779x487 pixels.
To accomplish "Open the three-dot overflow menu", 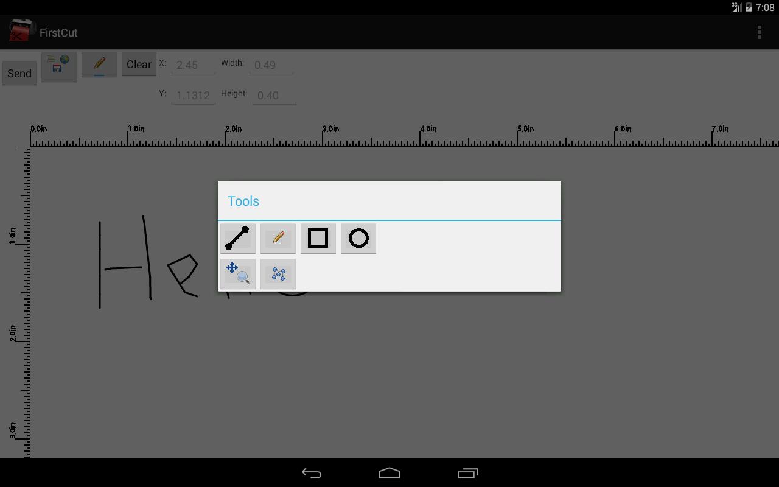I will (x=759, y=32).
